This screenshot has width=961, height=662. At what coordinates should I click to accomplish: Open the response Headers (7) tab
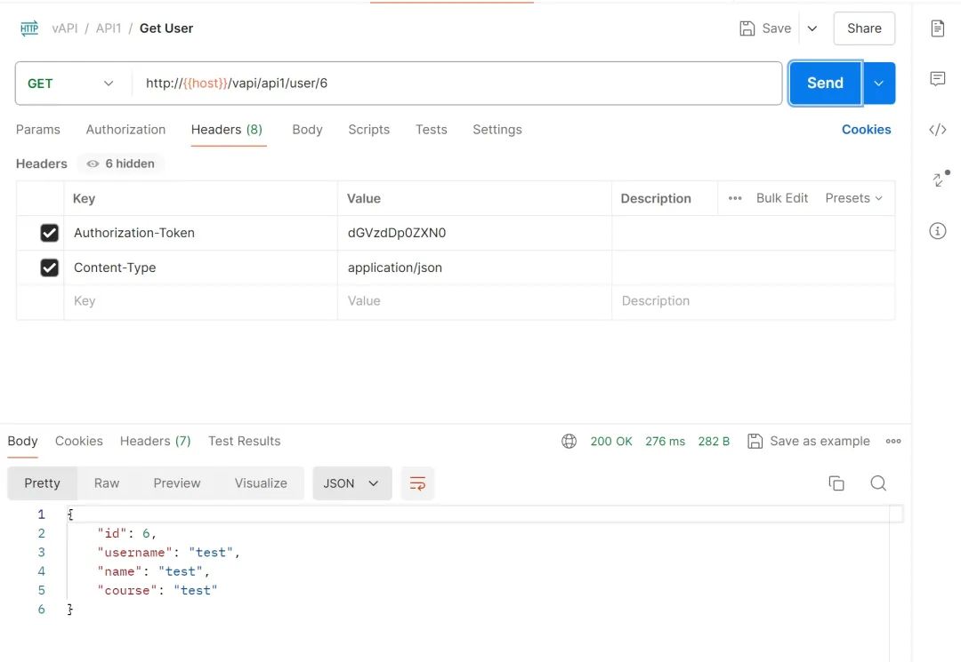[156, 441]
